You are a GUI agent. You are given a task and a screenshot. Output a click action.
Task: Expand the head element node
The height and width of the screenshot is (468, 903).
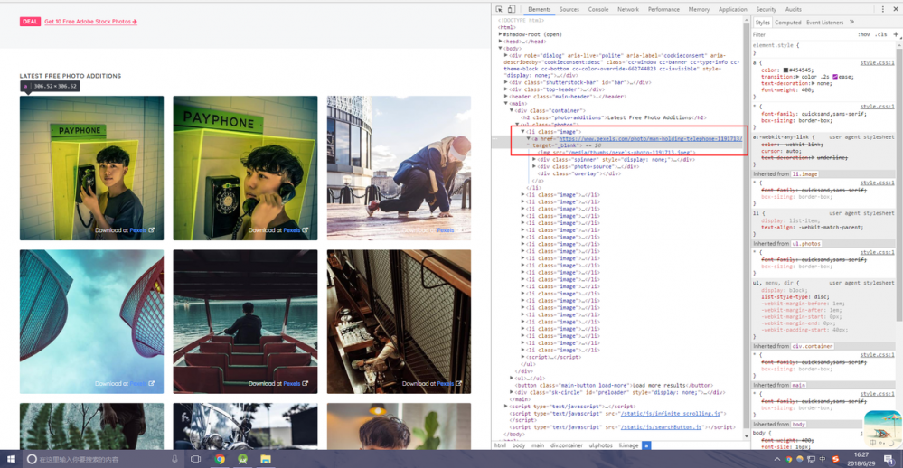[501, 42]
